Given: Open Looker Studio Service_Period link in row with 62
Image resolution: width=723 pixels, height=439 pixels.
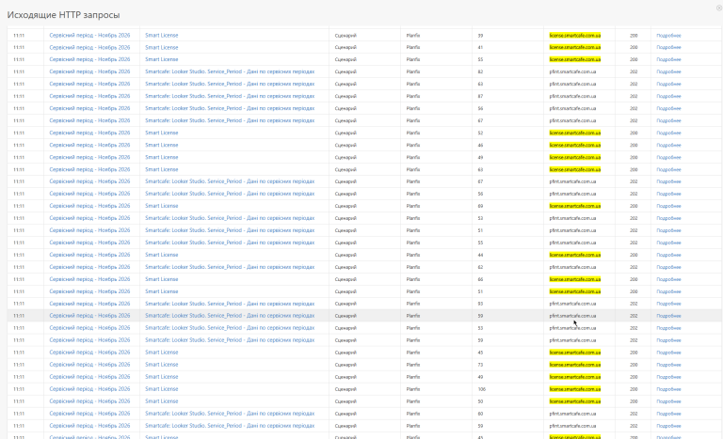Looking at the screenshot, I should (230, 267).
